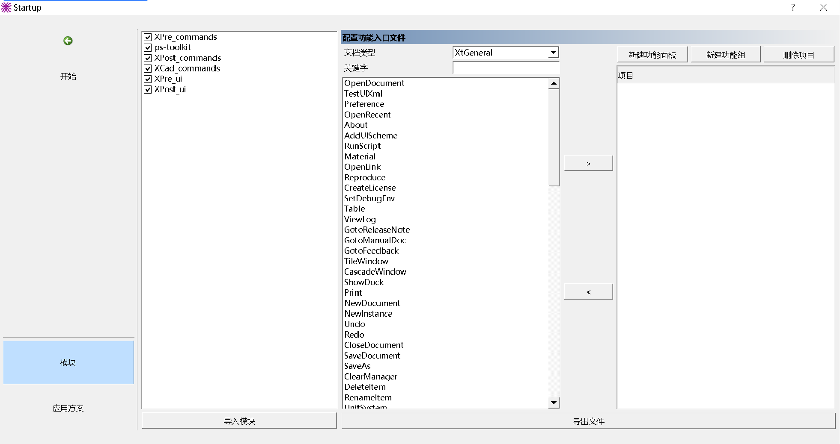Image resolution: width=840 pixels, height=444 pixels.
Task: Click the right arrow move button
Action: pyautogui.click(x=588, y=163)
